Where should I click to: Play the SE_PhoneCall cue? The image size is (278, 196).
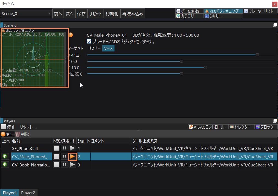coord(73,148)
